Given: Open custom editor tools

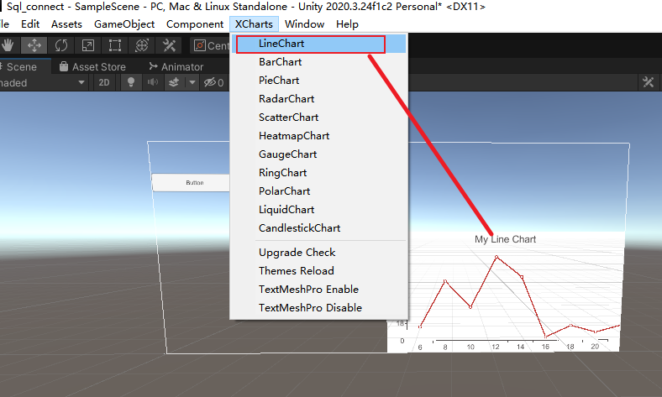Looking at the screenshot, I should 169,45.
